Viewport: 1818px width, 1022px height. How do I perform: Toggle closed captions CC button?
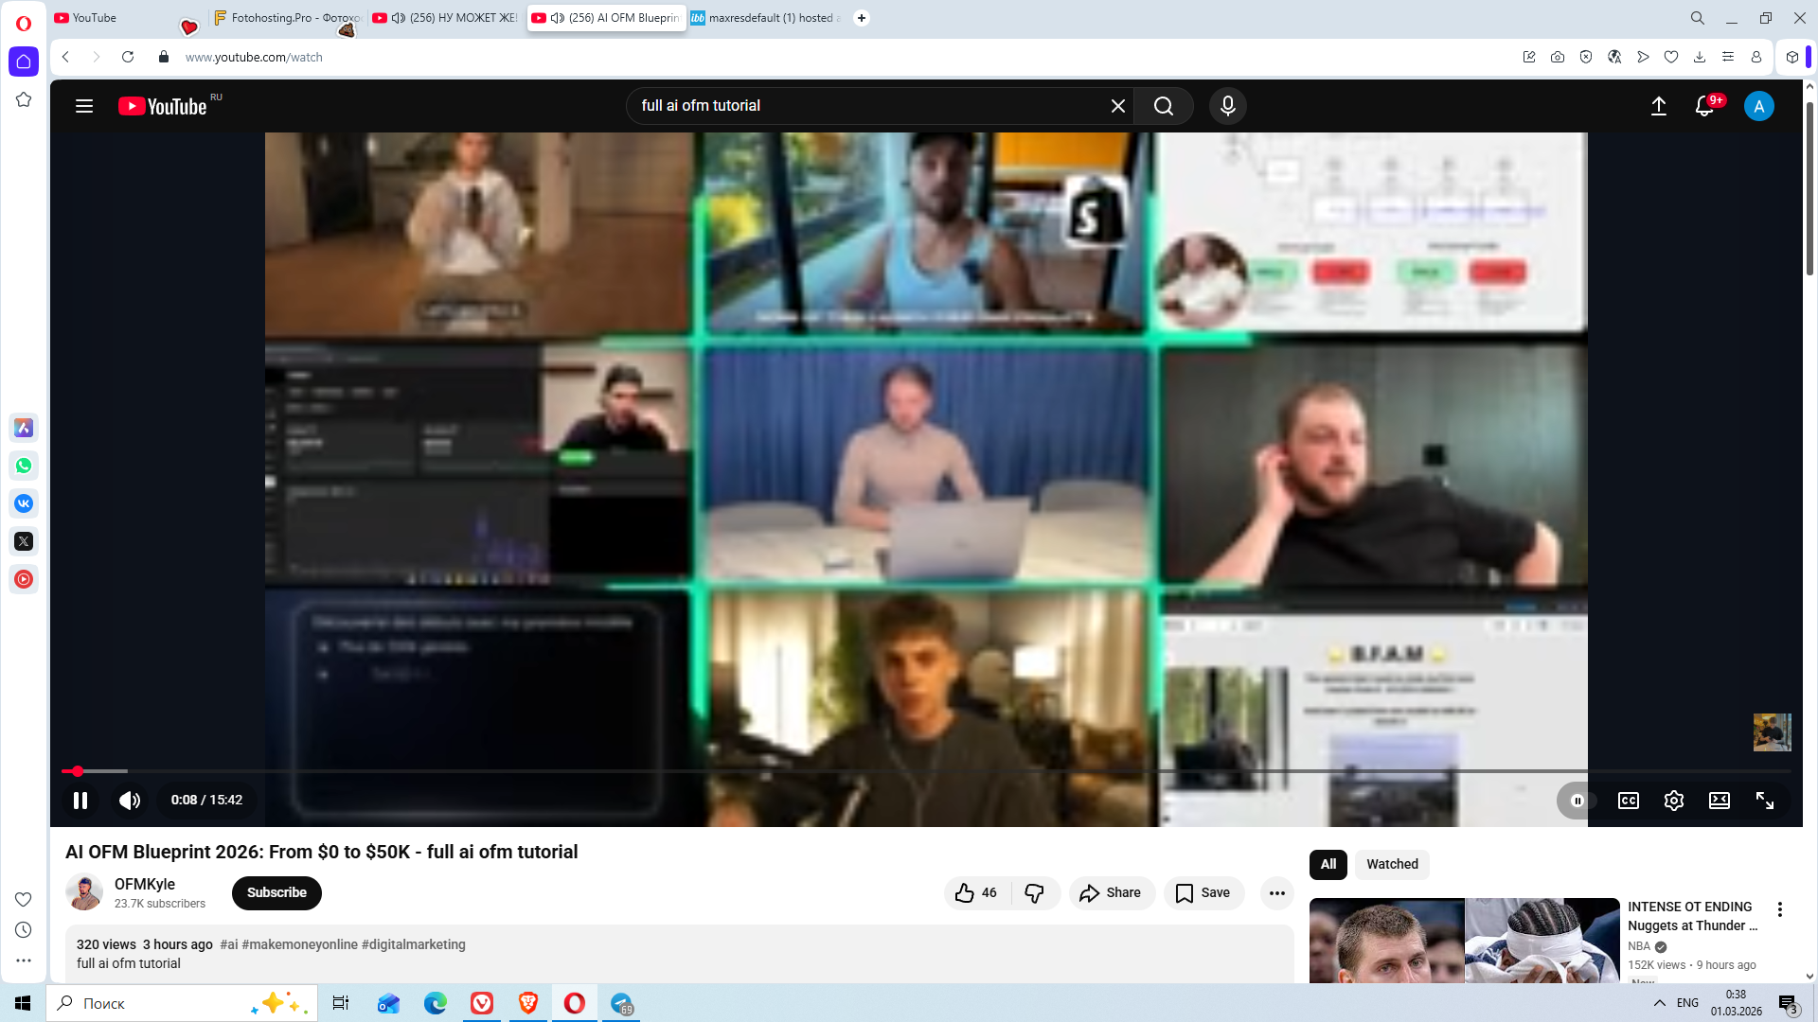pyautogui.click(x=1628, y=801)
